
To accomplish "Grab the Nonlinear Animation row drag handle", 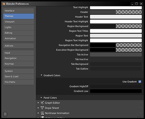I will coord(140,113).
